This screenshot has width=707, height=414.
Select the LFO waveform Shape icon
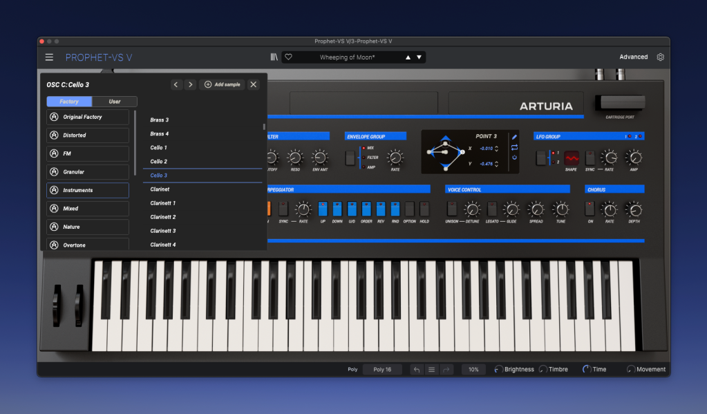pyautogui.click(x=571, y=158)
